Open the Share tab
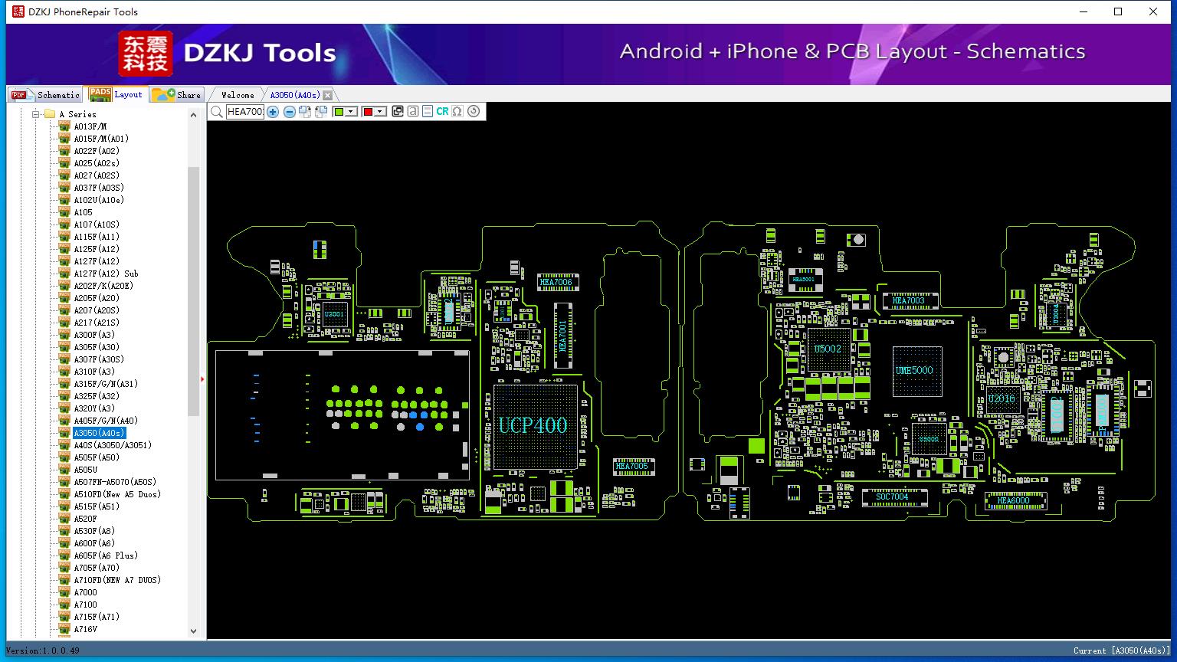This screenshot has width=1177, height=662. (x=177, y=95)
